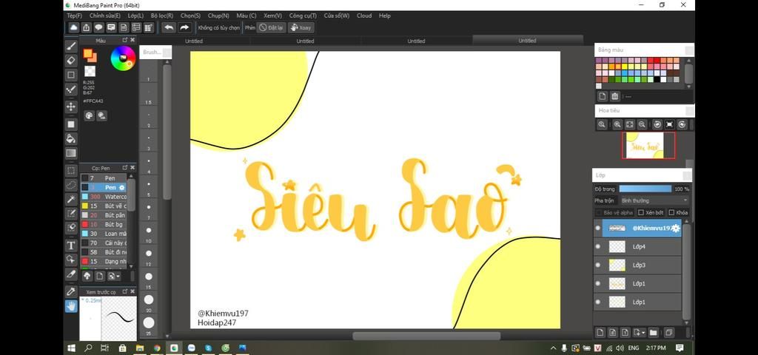Adjust the Độ trong opacity slider
758x355 pixels.
[645, 189]
